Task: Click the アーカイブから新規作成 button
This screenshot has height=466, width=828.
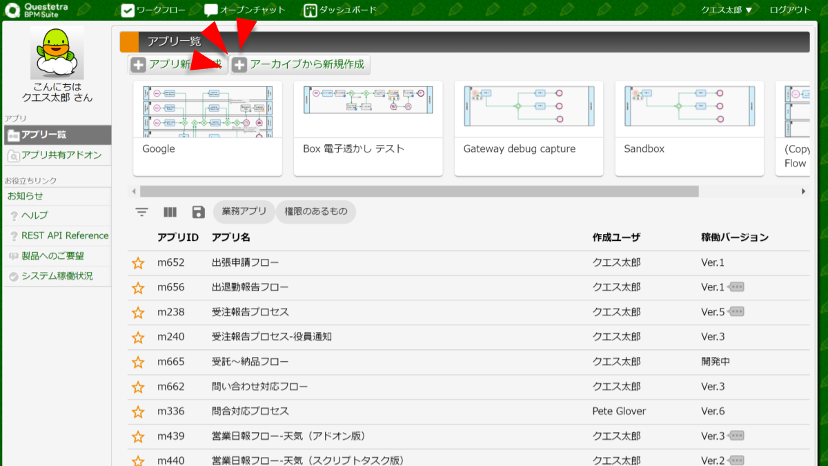Action: click(300, 65)
